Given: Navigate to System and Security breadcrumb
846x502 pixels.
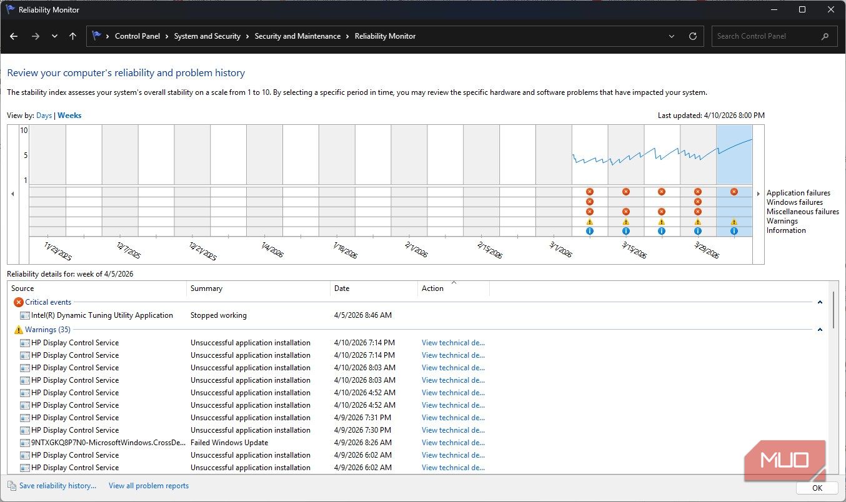Looking at the screenshot, I should pos(207,36).
